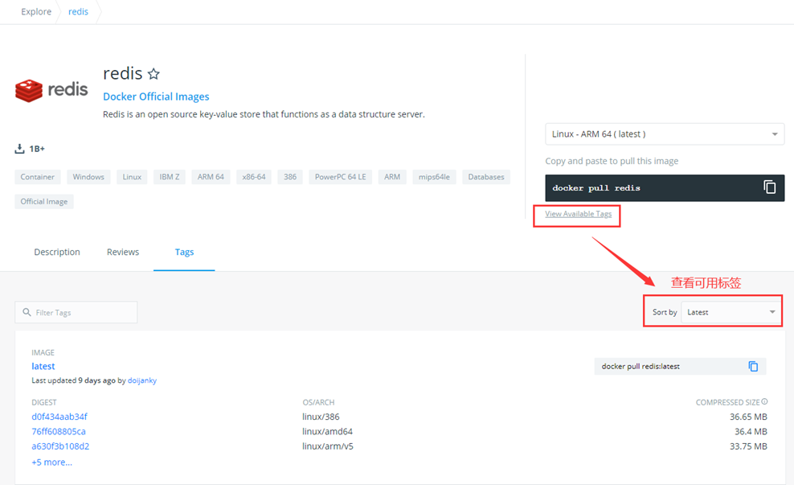The width and height of the screenshot is (794, 485).
Task: Open the Docker Official Images link
Action: tap(156, 97)
